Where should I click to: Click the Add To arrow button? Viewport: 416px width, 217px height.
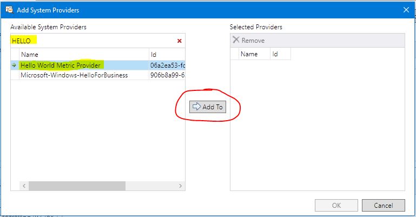(x=208, y=107)
